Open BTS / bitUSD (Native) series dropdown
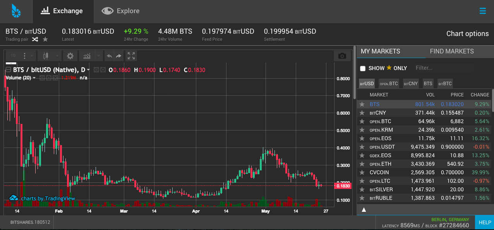The width and height of the screenshot is (494, 230). coord(89,70)
